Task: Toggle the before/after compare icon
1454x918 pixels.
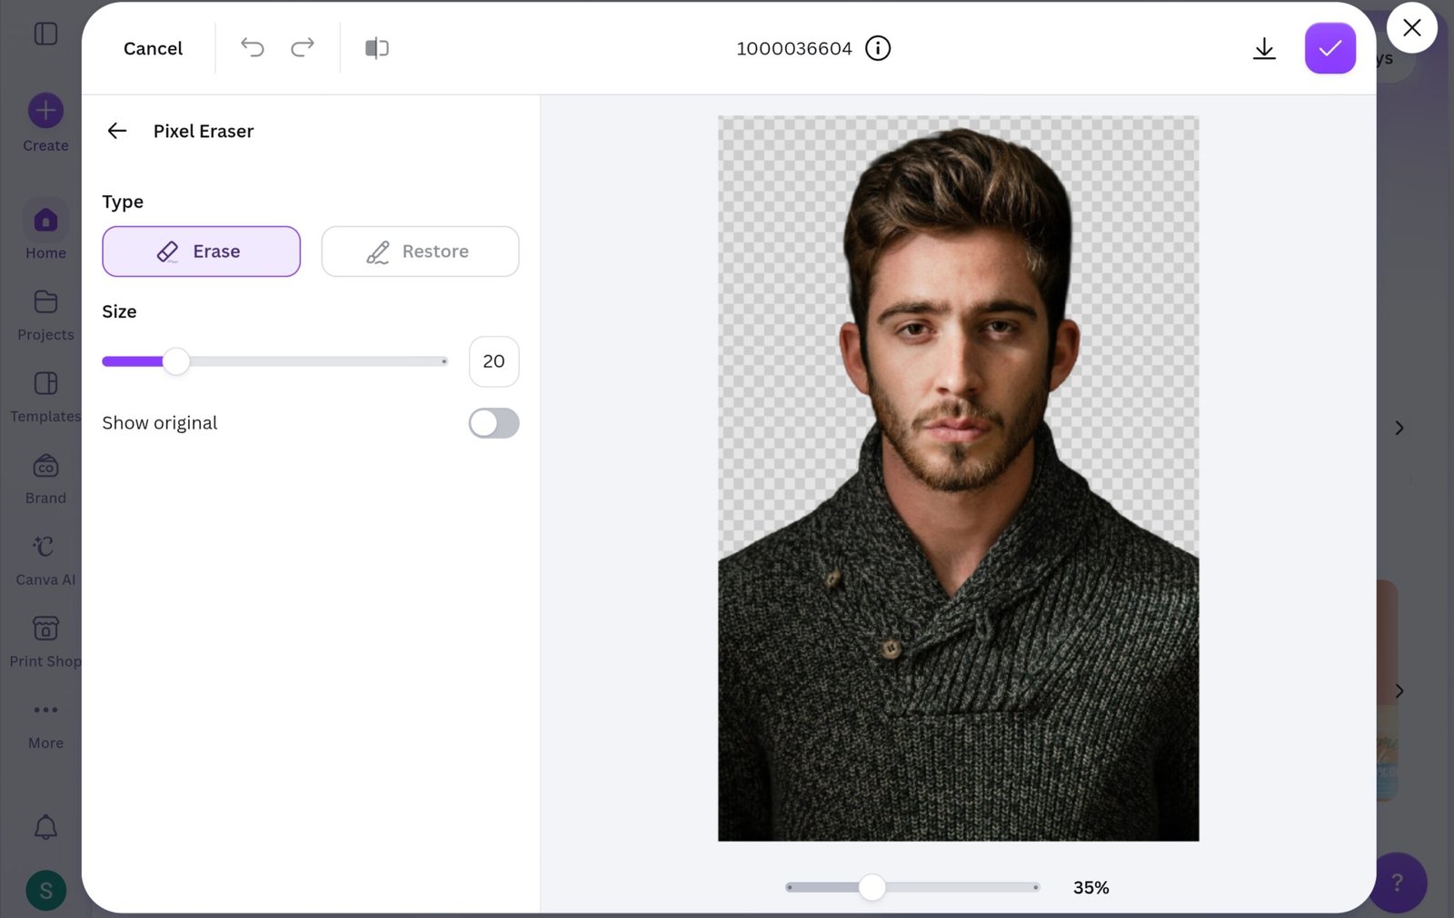Action: coord(376,47)
